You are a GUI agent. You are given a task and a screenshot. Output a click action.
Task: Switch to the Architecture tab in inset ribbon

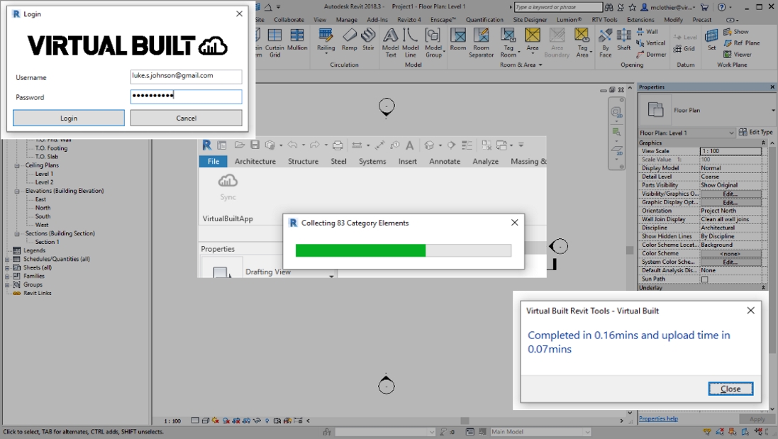click(x=255, y=161)
